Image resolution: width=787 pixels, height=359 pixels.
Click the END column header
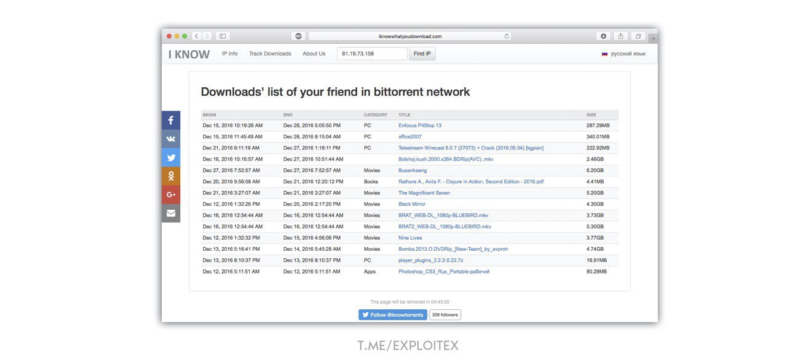[288, 115]
